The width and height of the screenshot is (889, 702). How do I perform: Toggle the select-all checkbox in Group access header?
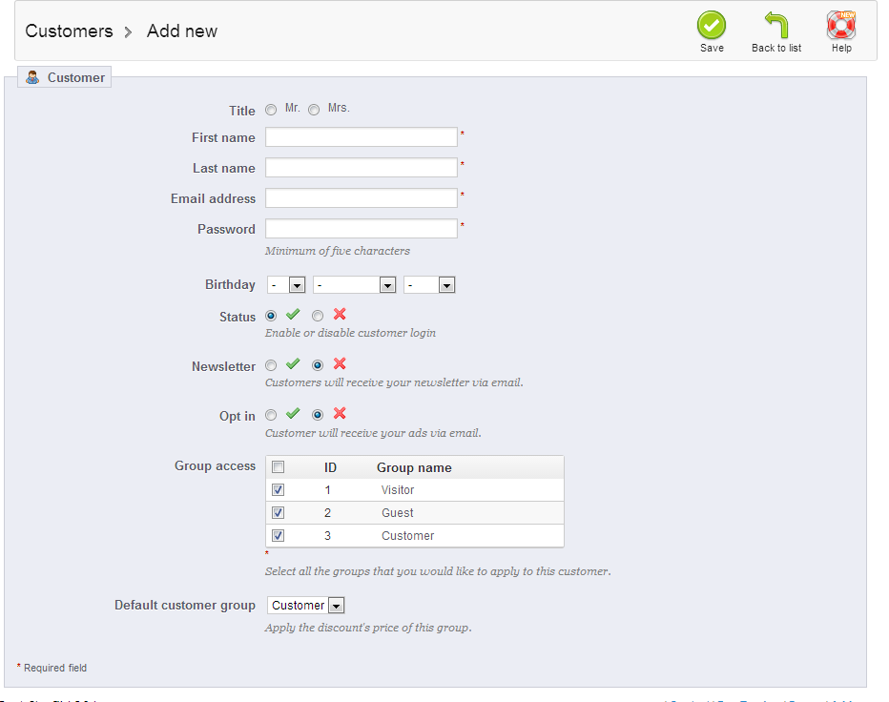[279, 466]
